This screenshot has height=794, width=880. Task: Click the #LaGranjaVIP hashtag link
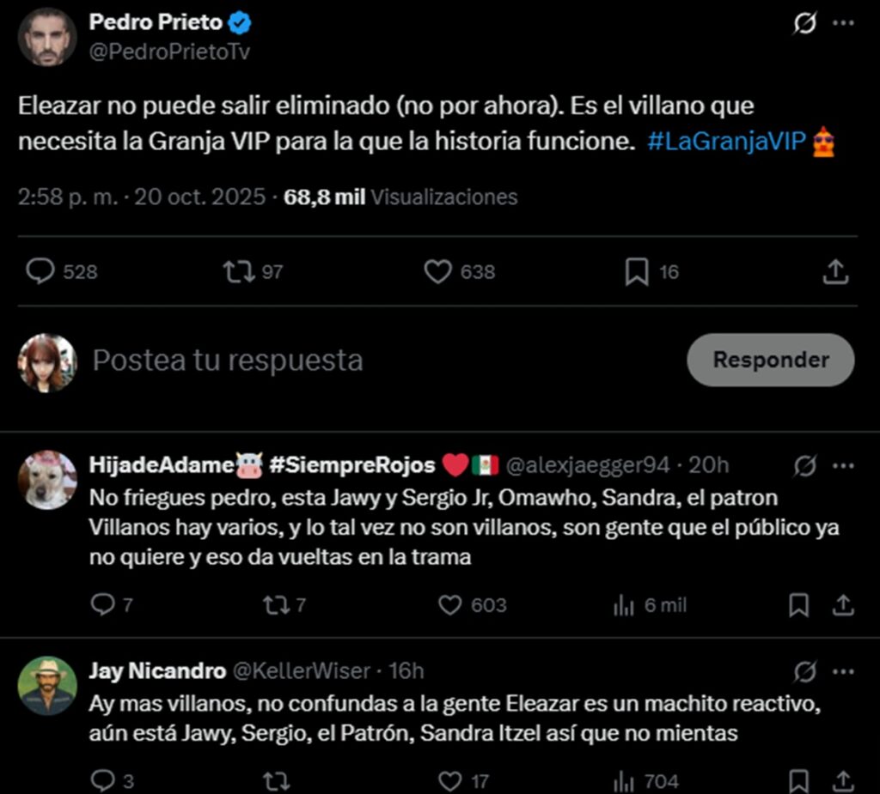coord(726,142)
